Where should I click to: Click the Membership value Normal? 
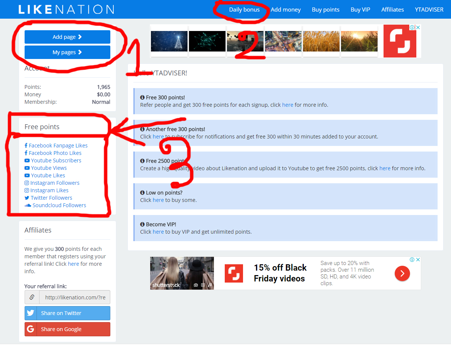coord(101,102)
